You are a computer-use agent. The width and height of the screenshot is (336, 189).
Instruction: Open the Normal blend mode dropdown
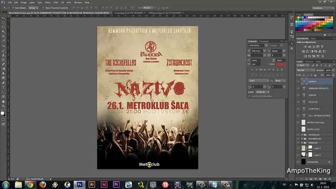pyautogui.click(x=306, y=70)
